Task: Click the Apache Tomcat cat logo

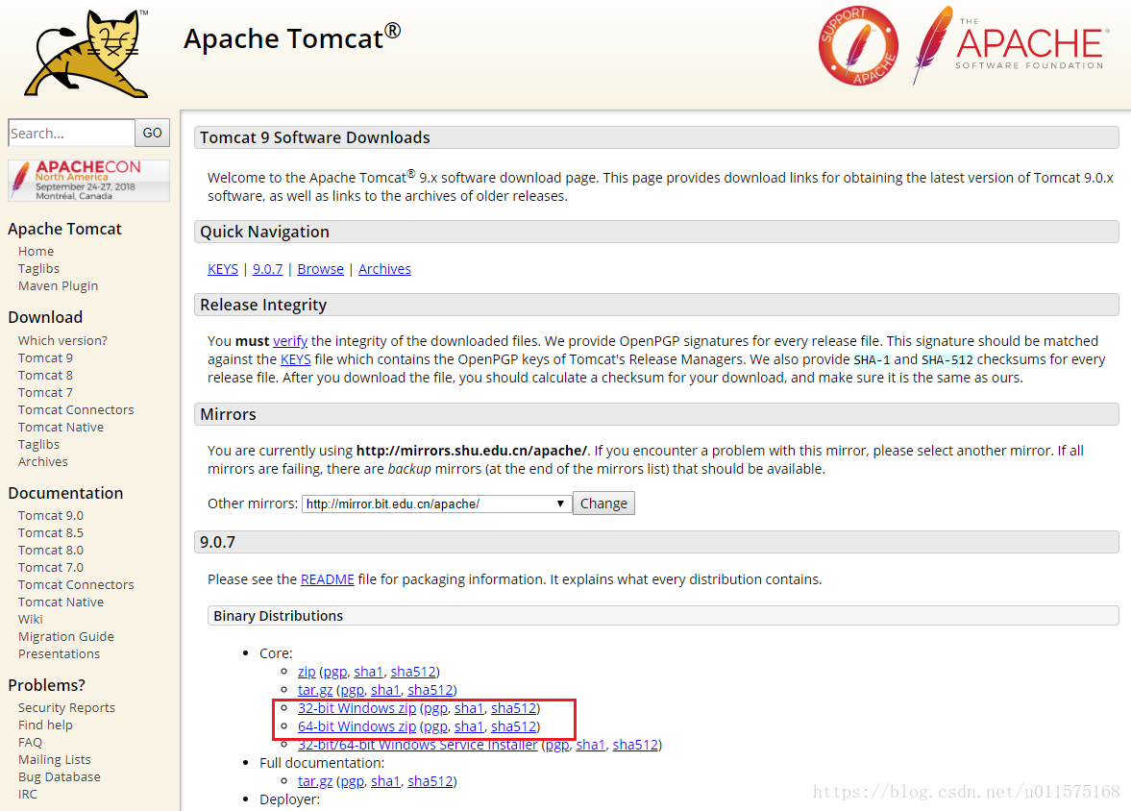Action: click(x=87, y=54)
